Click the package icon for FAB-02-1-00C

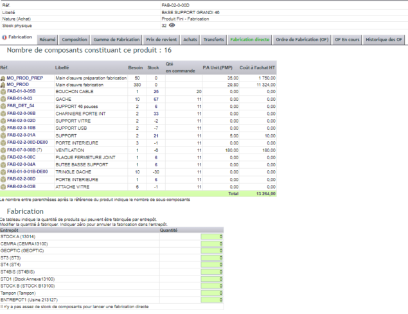(x=3, y=158)
